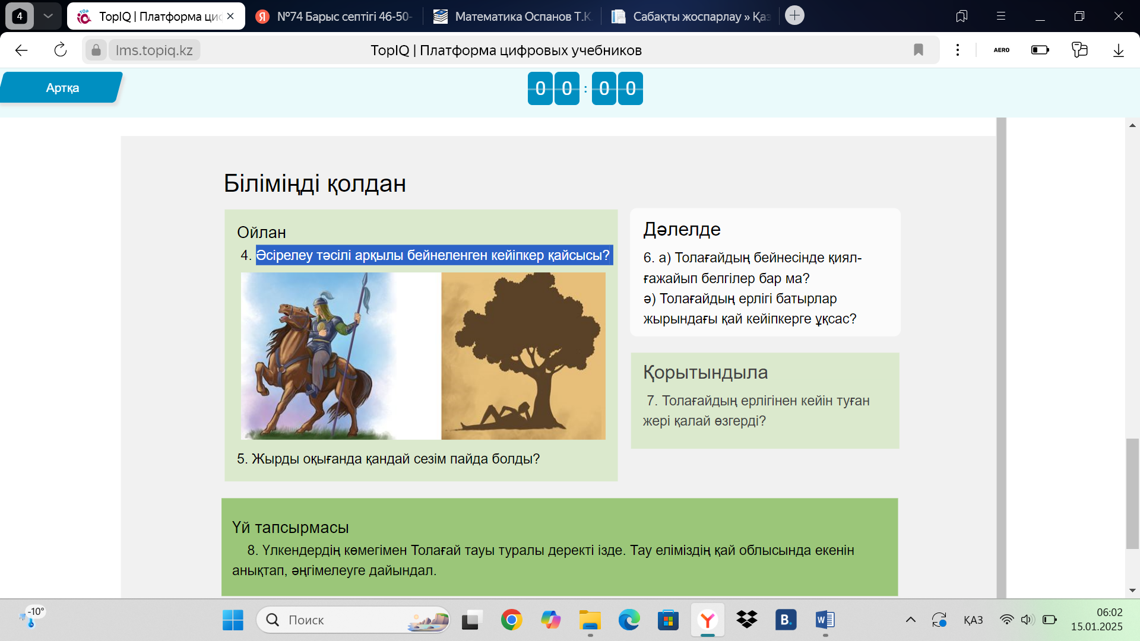Close the TopIQ tab

(x=231, y=16)
